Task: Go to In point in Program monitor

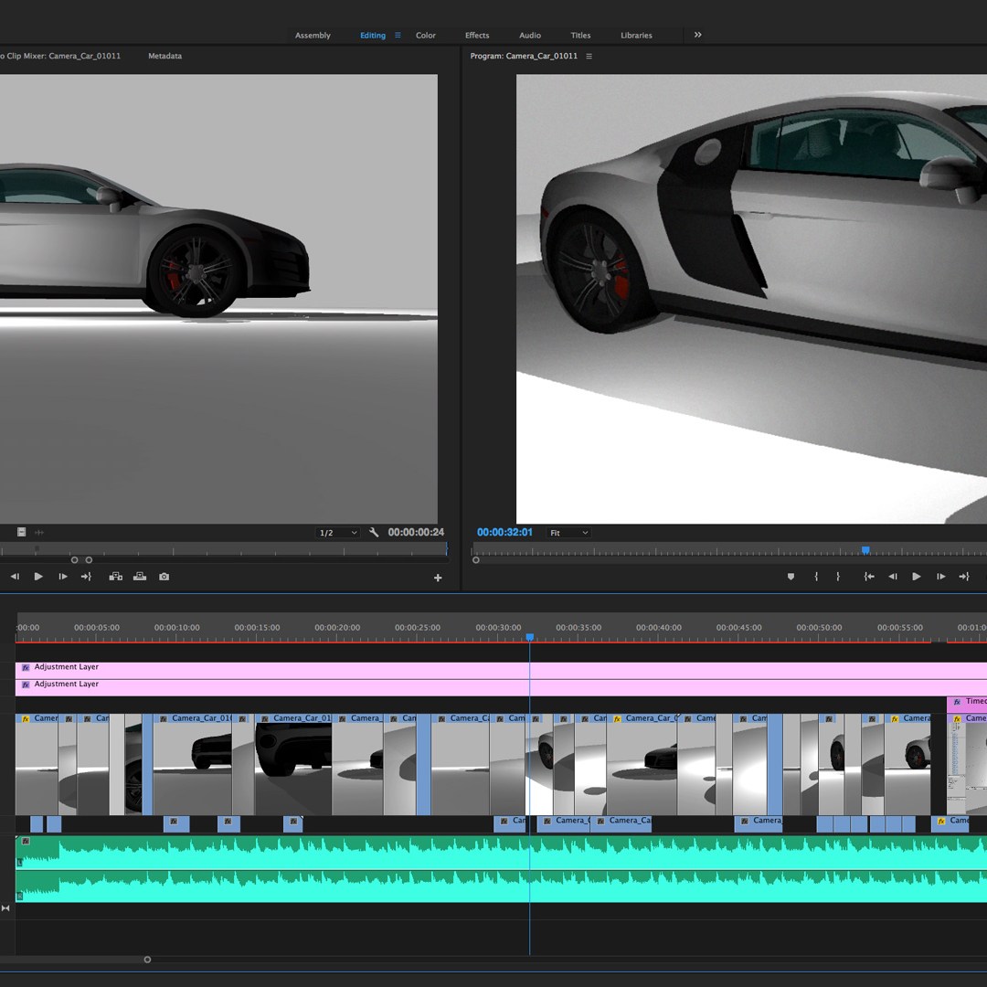Action: click(x=869, y=577)
